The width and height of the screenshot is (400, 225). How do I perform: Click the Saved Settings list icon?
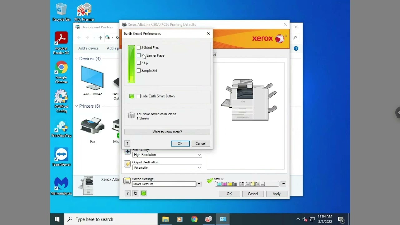tap(127, 181)
